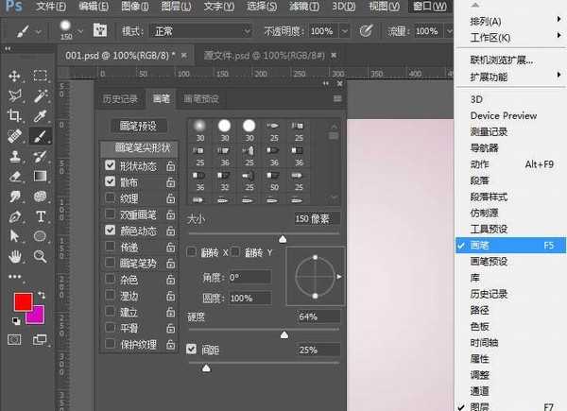Uncheck 形状动态 checkbox
The image size is (567, 411).
coord(110,165)
